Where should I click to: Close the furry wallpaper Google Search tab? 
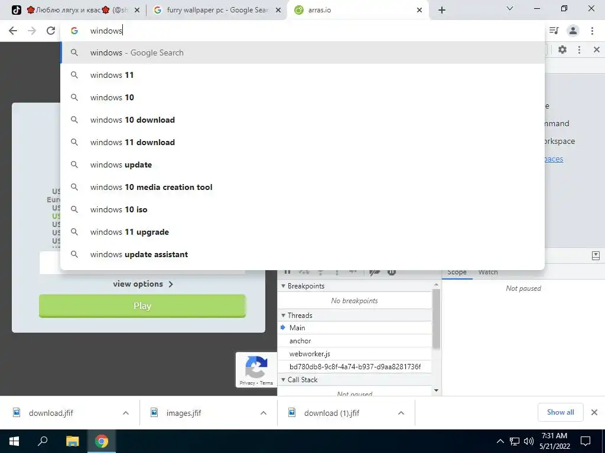click(x=278, y=11)
